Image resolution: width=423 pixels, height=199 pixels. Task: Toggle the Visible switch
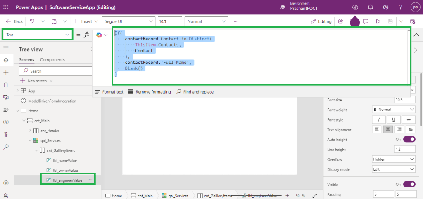(x=409, y=184)
